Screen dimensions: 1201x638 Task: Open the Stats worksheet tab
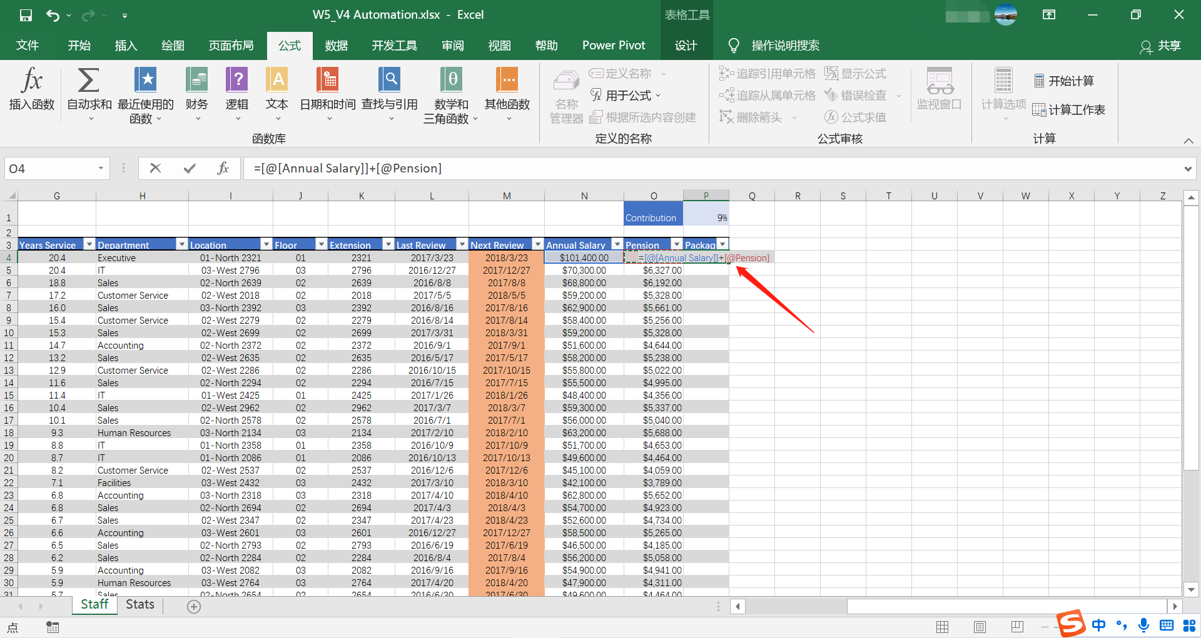pos(140,604)
